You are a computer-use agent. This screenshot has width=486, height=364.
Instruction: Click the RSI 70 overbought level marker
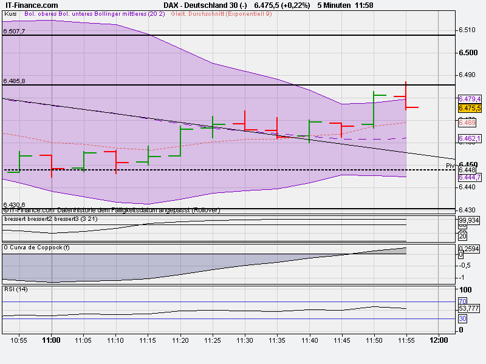pos(462,300)
